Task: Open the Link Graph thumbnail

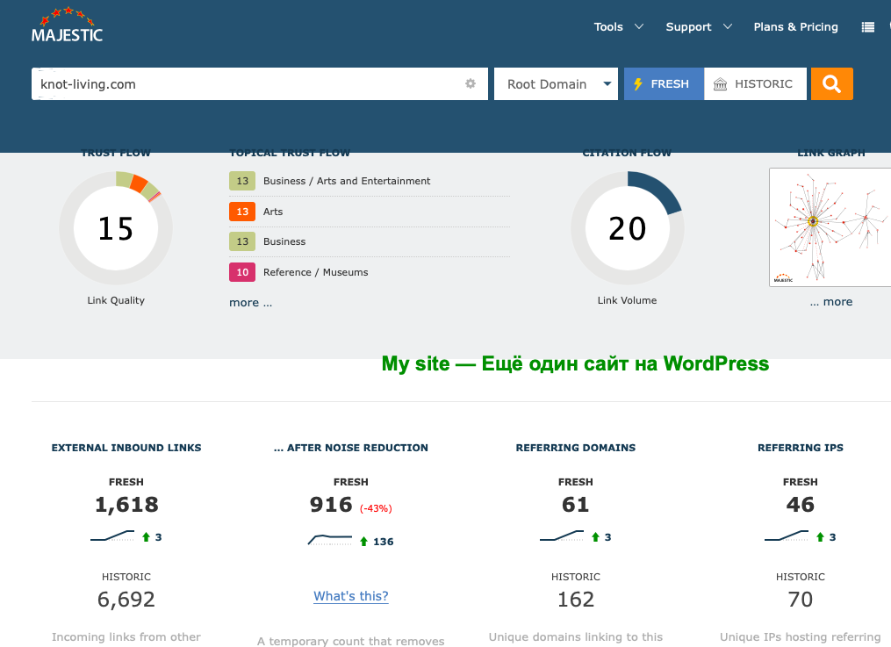Action: point(829,227)
